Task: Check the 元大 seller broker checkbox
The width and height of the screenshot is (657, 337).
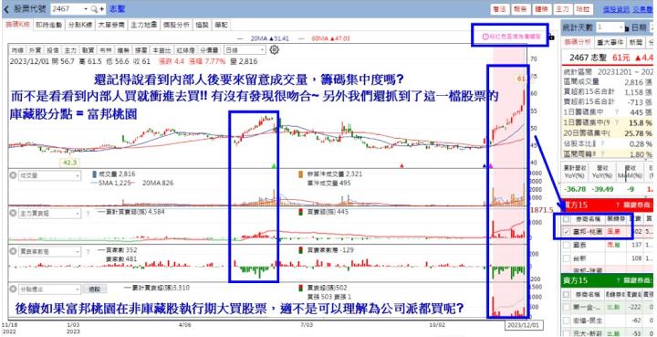Action: pos(567,333)
